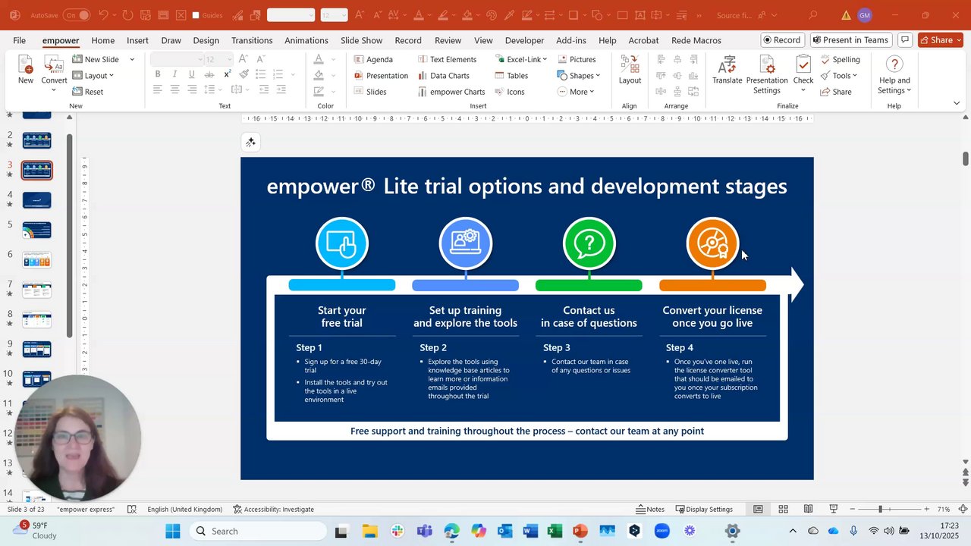Switch to the Rede Macros tab

tap(696, 40)
